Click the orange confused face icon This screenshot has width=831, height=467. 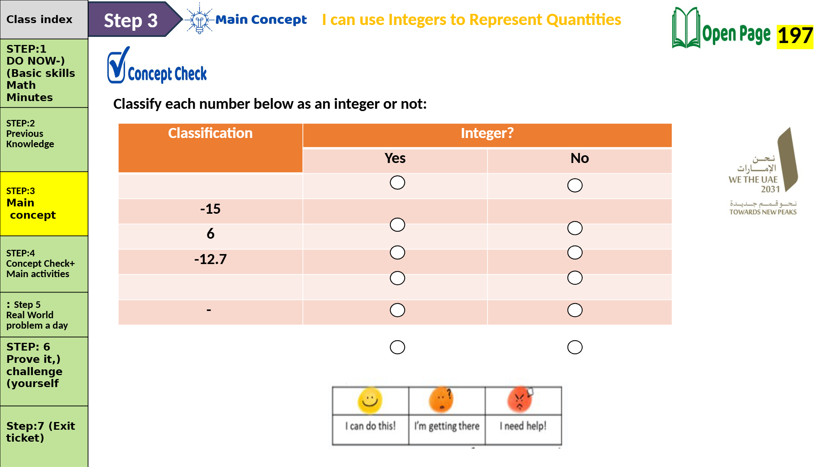(441, 400)
